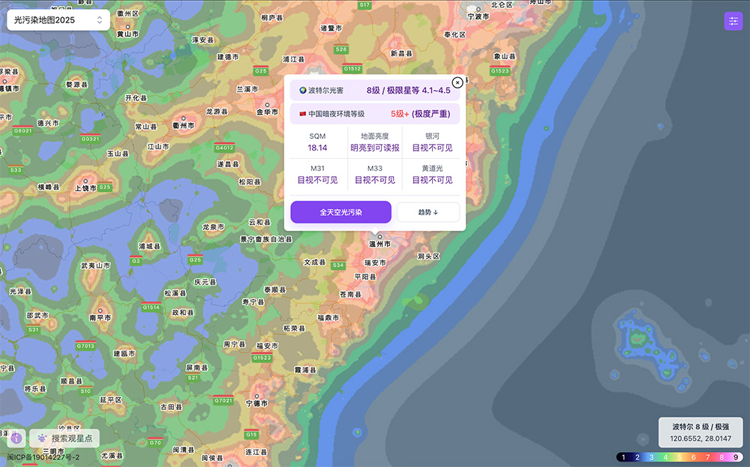Image resolution: width=750 pixels, height=467 pixels.
Task: Click the G7021 highway shield
Action: coord(223,400)
